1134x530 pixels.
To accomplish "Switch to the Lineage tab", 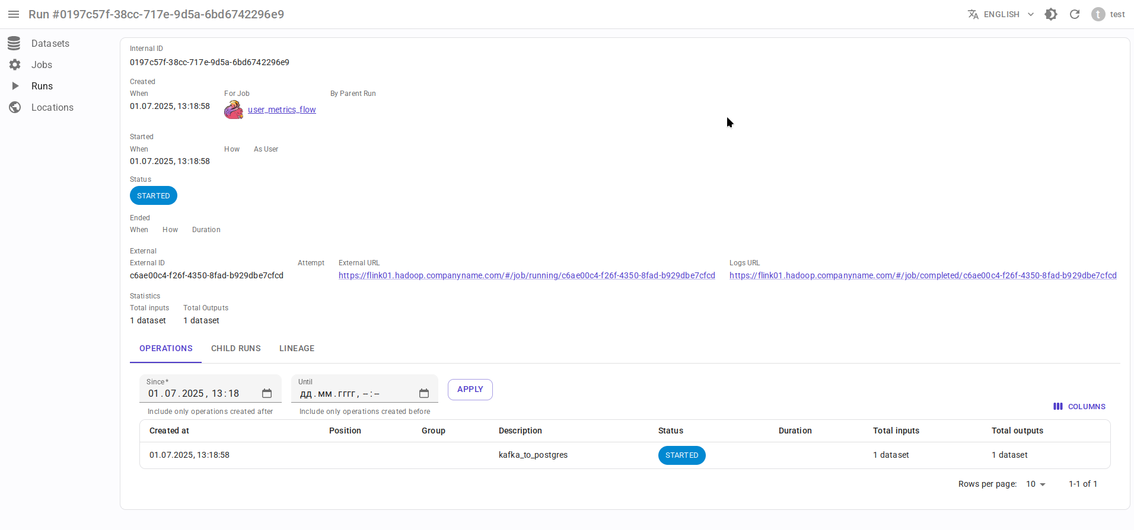I will pyautogui.click(x=297, y=348).
